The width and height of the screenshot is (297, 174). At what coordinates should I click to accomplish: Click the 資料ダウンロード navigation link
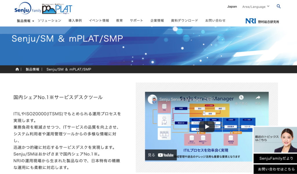coord(184,21)
